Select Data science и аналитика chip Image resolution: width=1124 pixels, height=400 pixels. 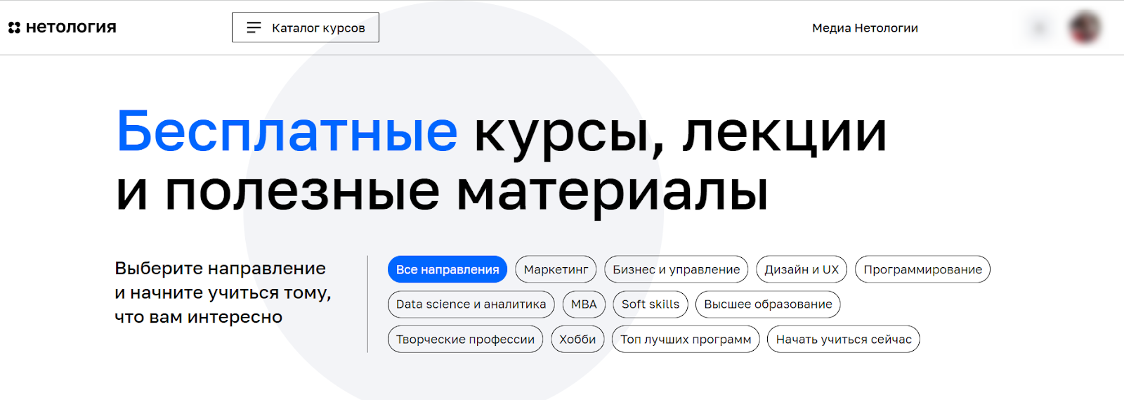tap(471, 304)
